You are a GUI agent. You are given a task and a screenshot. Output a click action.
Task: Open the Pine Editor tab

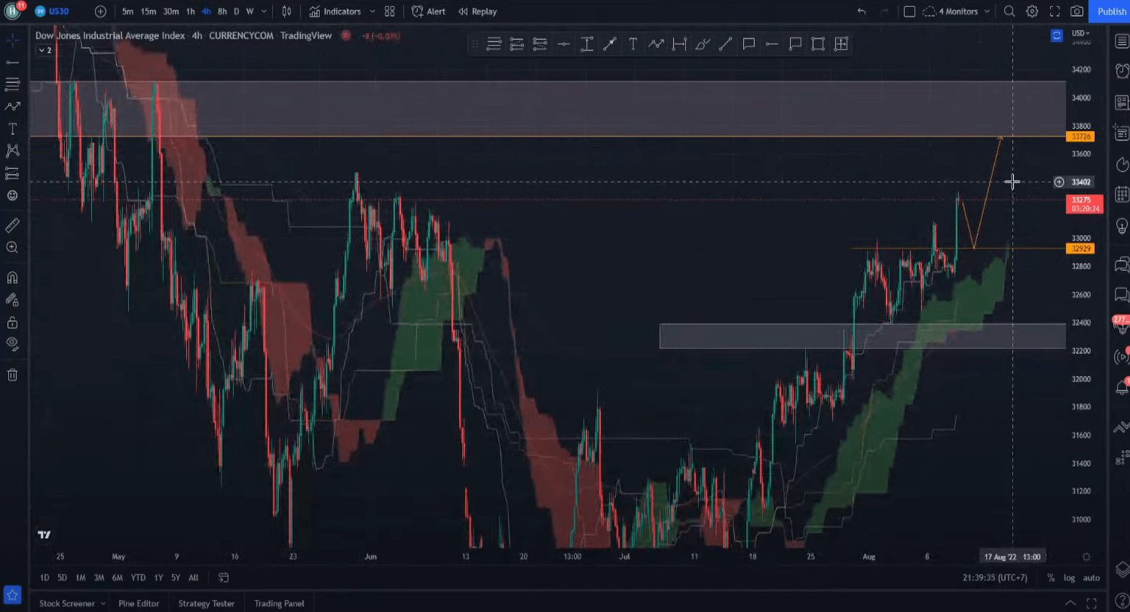139,603
